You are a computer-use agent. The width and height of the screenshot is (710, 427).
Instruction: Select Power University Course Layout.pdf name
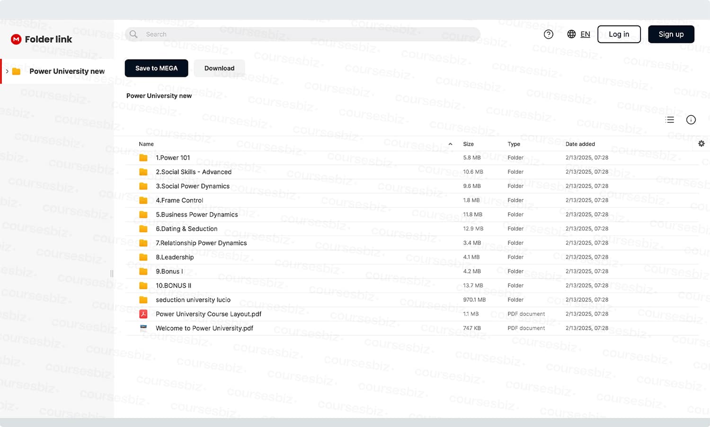click(208, 314)
